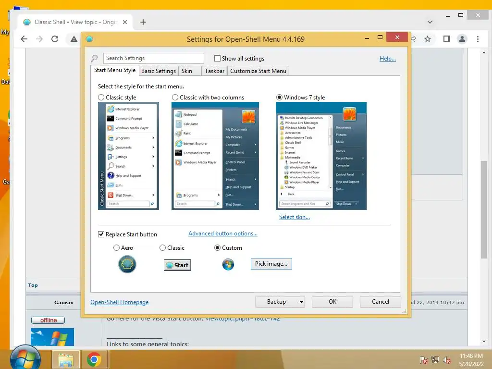The height and width of the screenshot is (369, 492).
Task: Click the Open-Shell icon in the title bar
Action: [x=89, y=39]
